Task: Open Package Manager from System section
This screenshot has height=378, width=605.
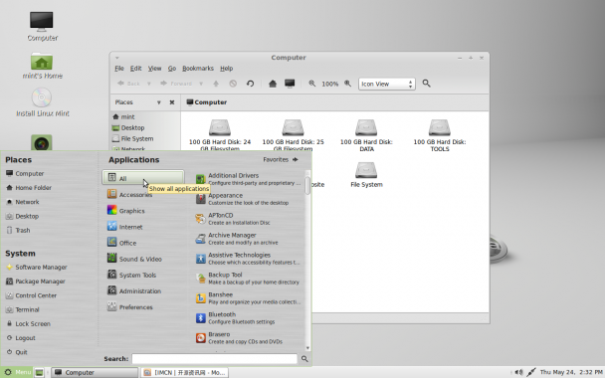Action: [36, 282]
